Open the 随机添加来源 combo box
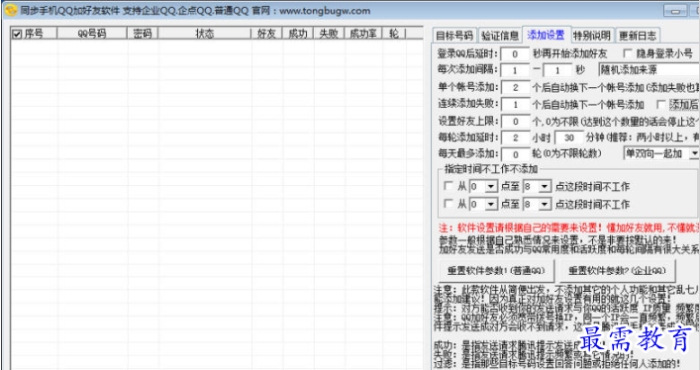The image size is (700, 370). 649,69
